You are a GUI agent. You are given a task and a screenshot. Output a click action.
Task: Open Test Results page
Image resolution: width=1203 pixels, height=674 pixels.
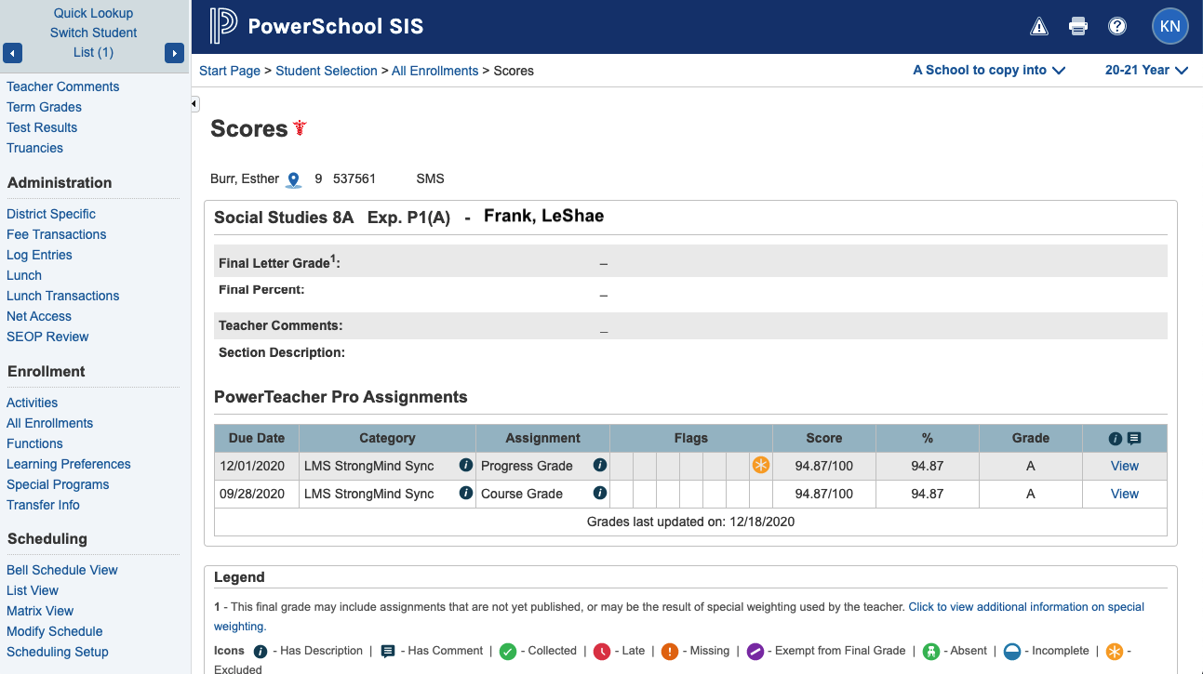tap(42, 127)
